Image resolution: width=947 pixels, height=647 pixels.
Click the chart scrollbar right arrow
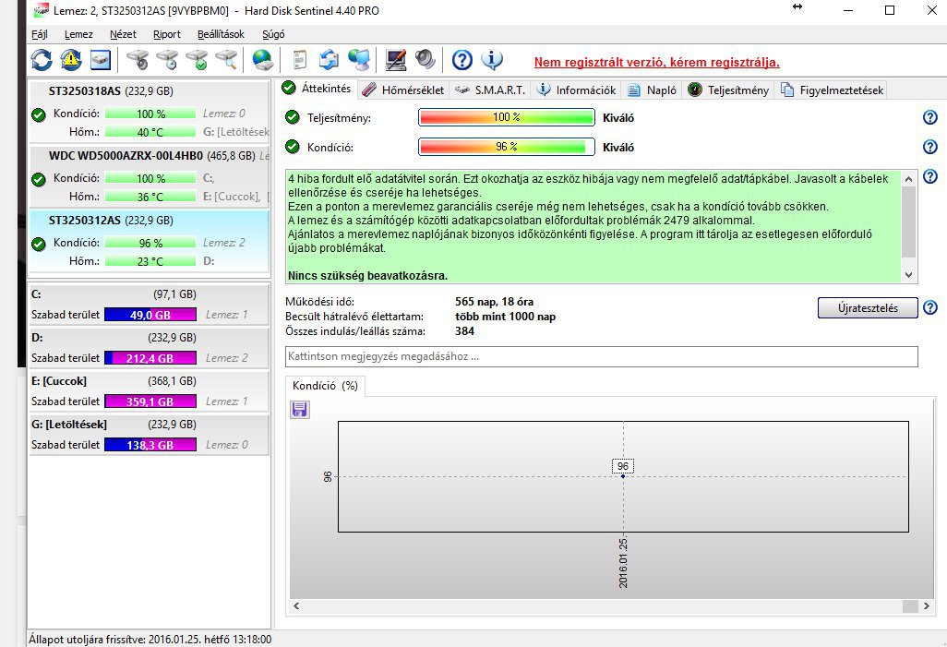coord(927,605)
